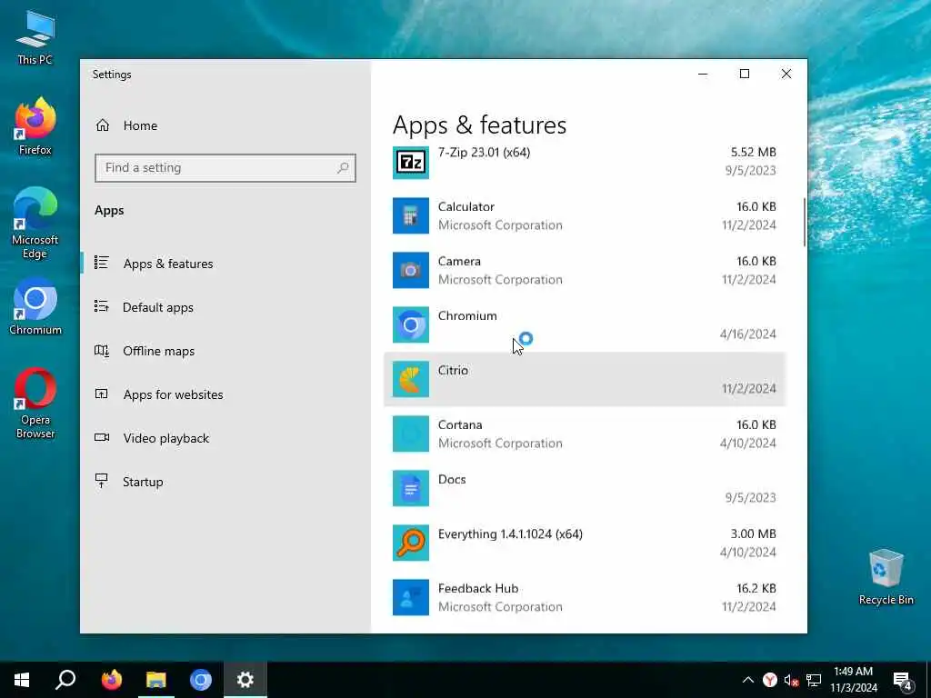Open Default apps section

(x=158, y=307)
